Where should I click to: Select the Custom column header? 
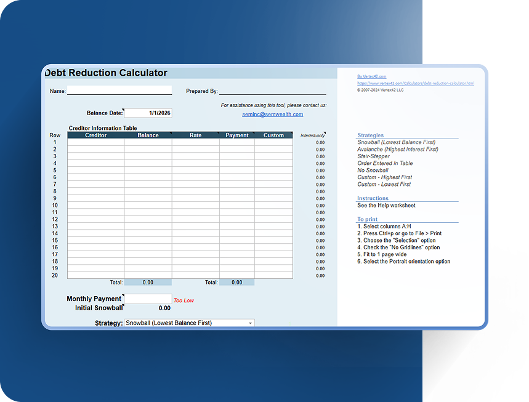[273, 135]
